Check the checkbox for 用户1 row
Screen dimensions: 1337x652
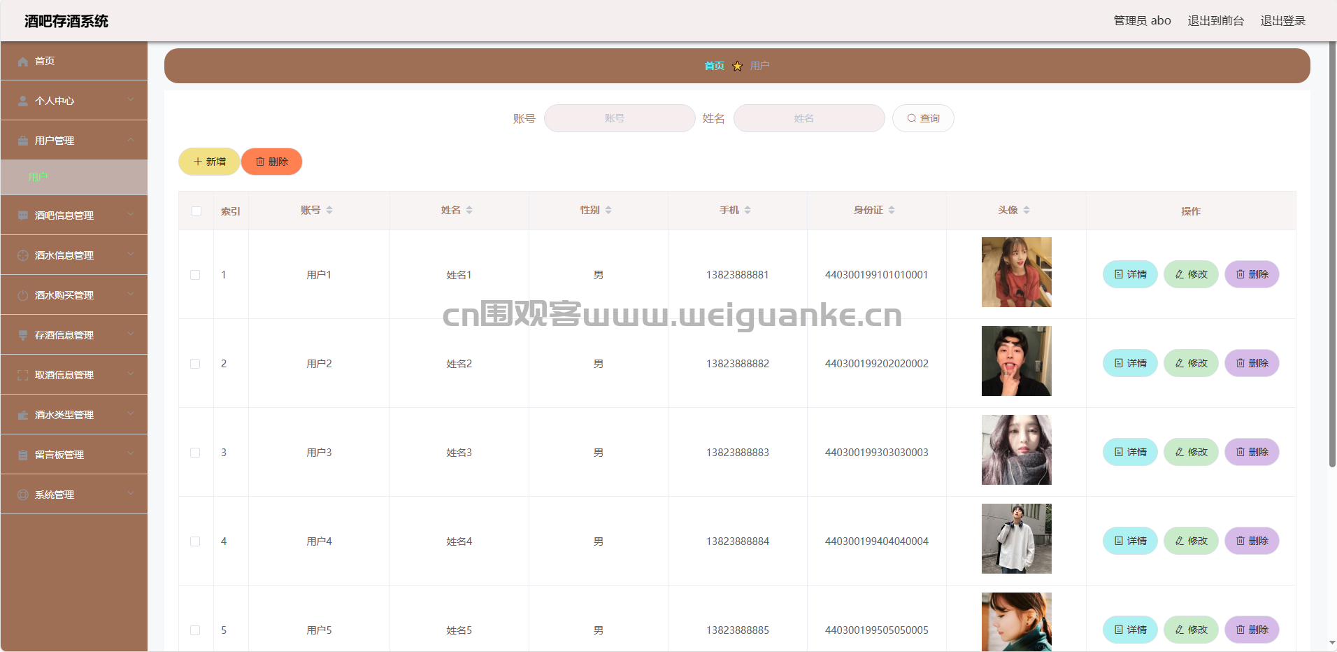click(195, 275)
